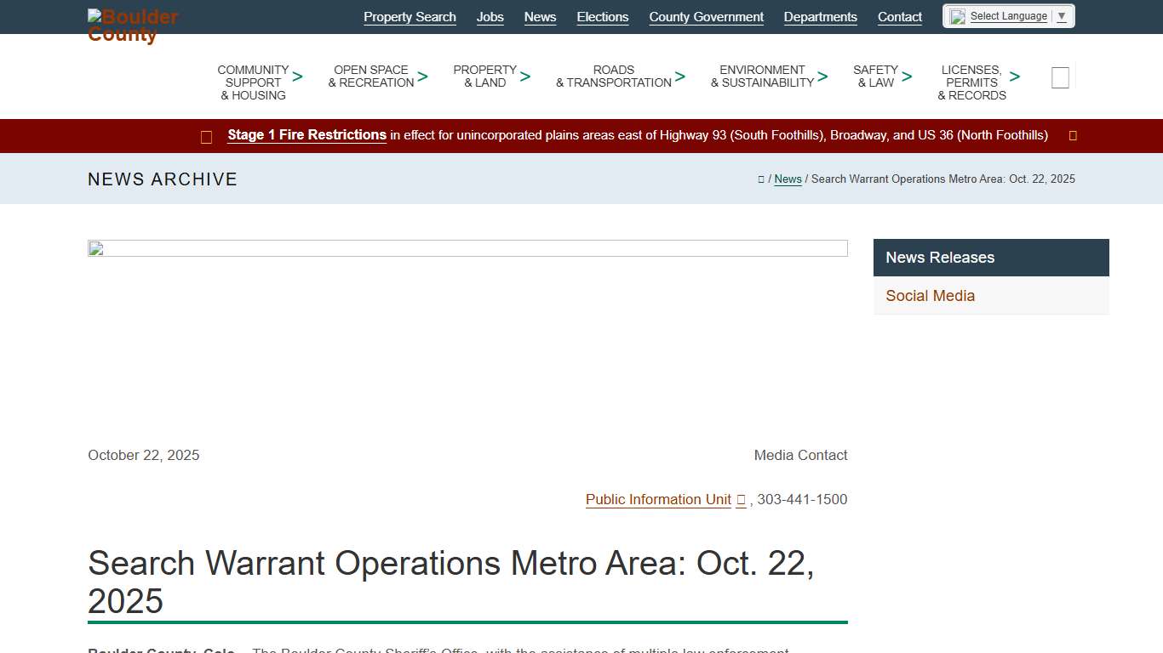The image size is (1163, 653).
Task: Click the News breadcrumb link
Action: click(787, 179)
